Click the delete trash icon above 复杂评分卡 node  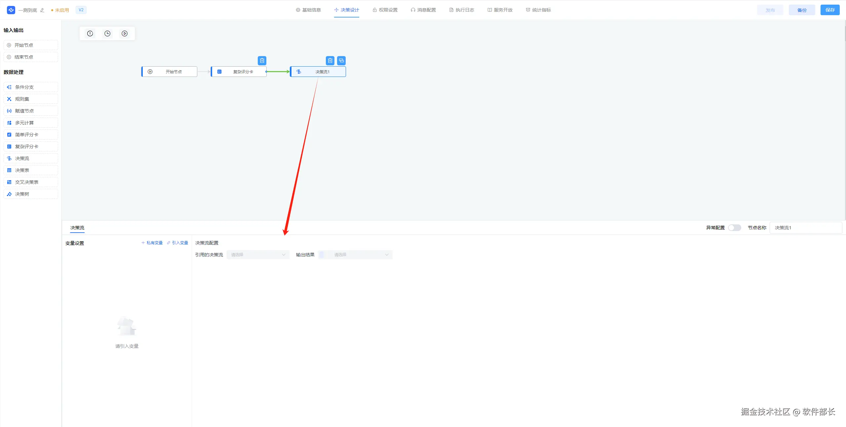[262, 61]
